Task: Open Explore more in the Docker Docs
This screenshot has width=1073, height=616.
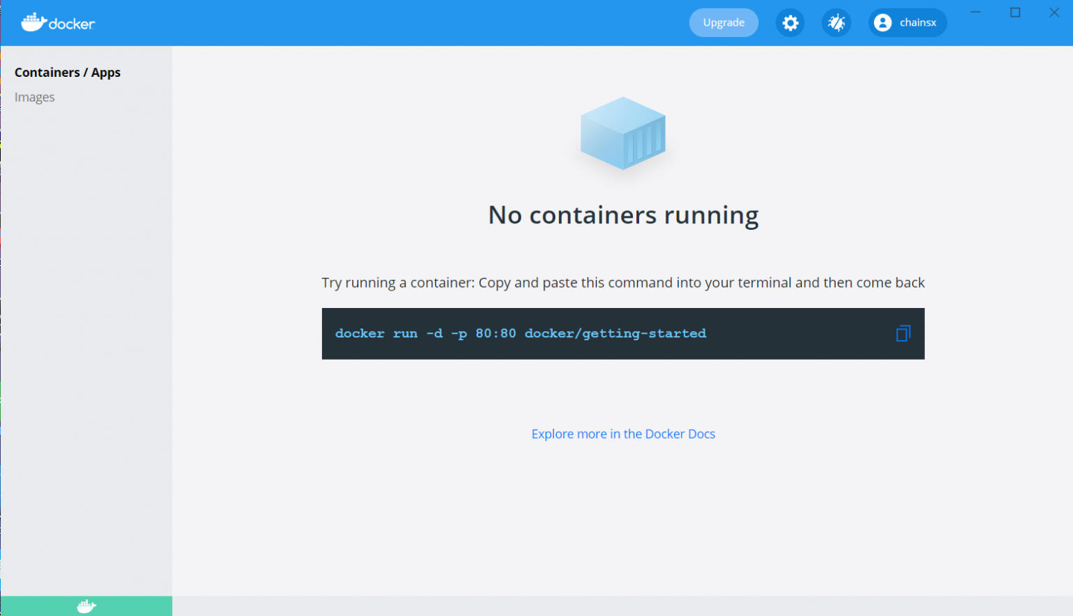Action: (x=622, y=434)
